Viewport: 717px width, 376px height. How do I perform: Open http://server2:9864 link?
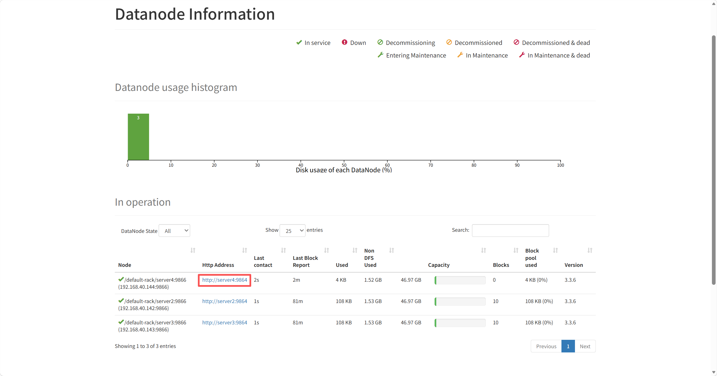pos(224,301)
